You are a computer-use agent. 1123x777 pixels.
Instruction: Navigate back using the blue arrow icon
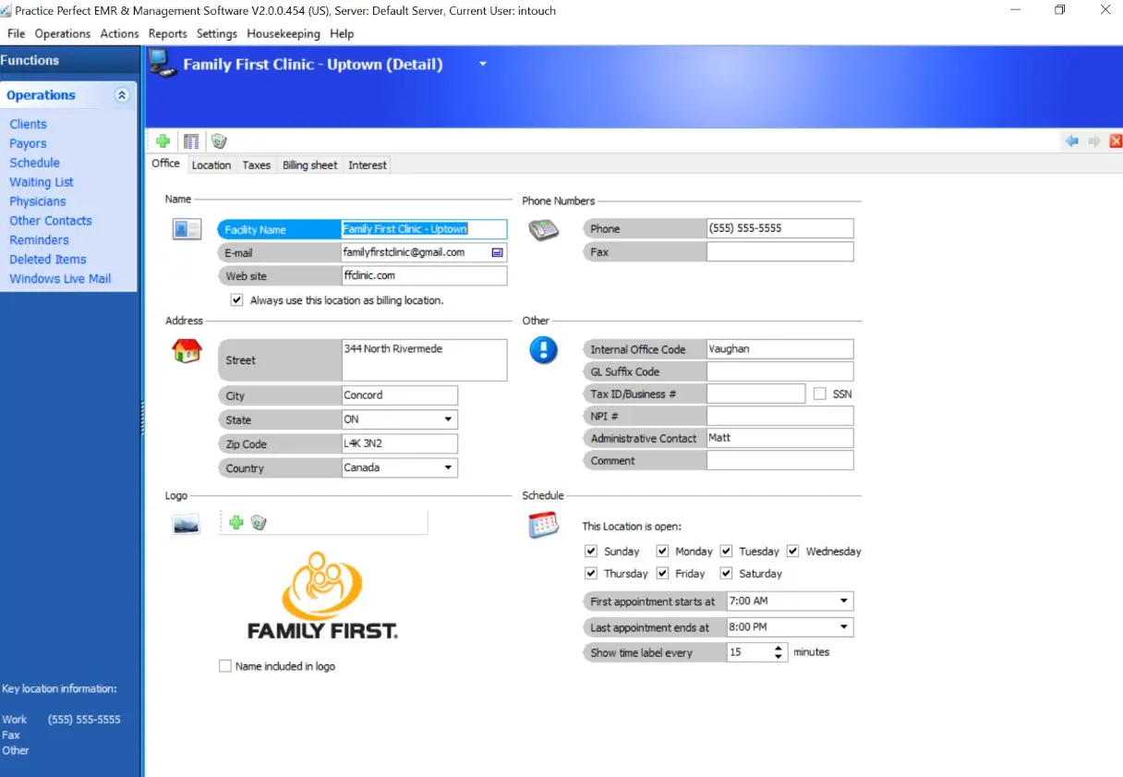coord(1072,140)
